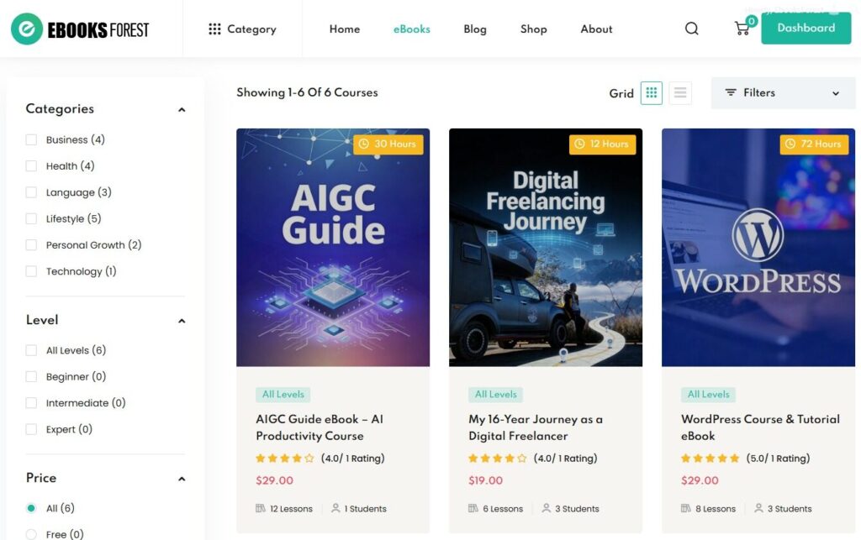Click the search magnifier icon
The image size is (861, 540).
pos(691,29)
